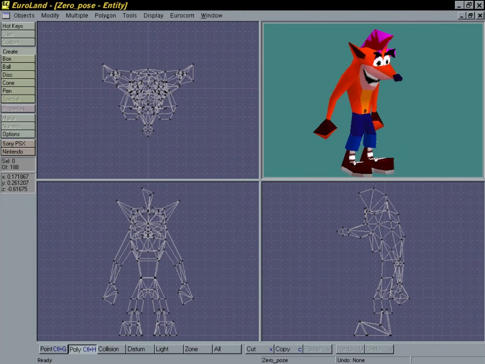The width and height of the screenshot is (485, 364).
Task: Click the y: 0.261207 coordinate readout
Action: pos(15,183)
